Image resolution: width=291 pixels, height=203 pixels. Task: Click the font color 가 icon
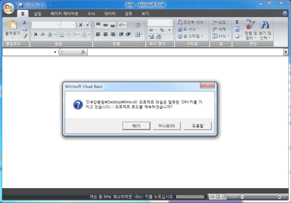click(x=84, y=34)
